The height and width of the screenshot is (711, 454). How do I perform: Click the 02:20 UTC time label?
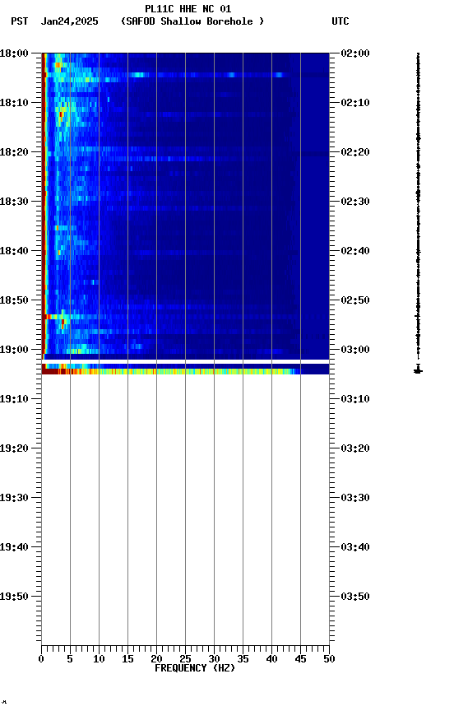tap(355, 152)
